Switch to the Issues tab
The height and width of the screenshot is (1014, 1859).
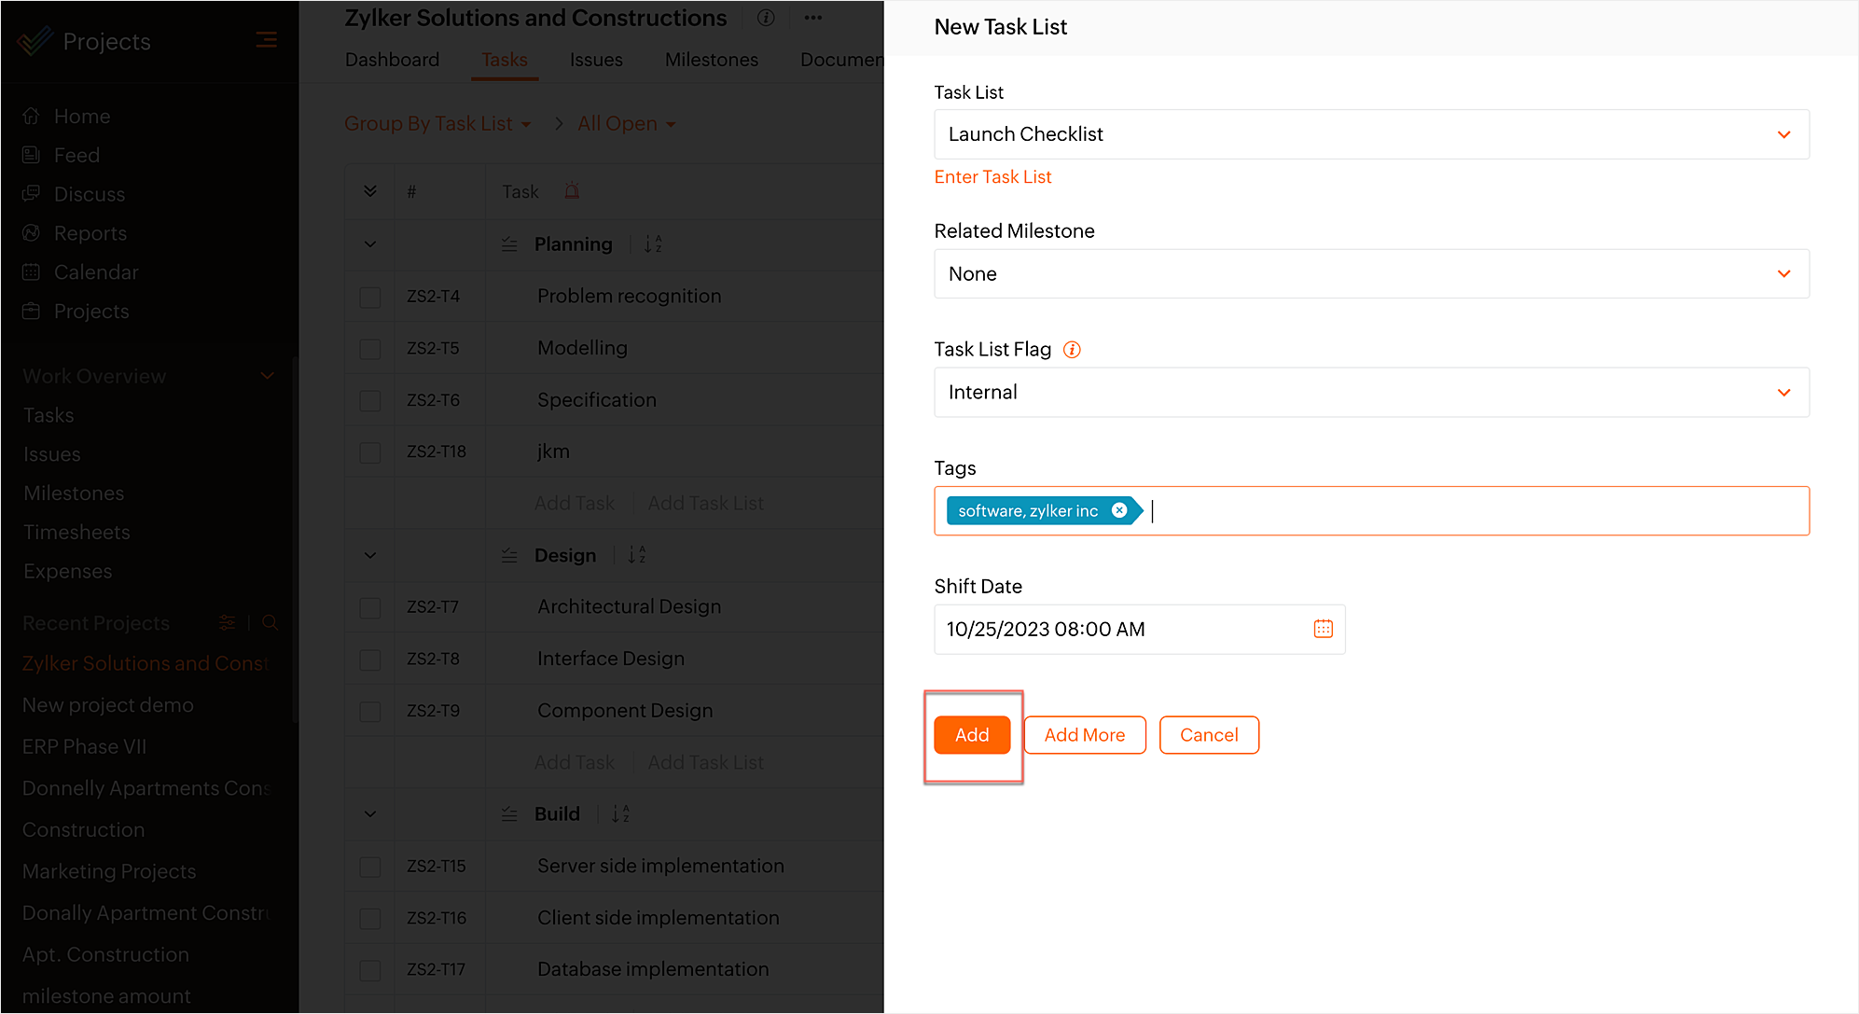595,60
